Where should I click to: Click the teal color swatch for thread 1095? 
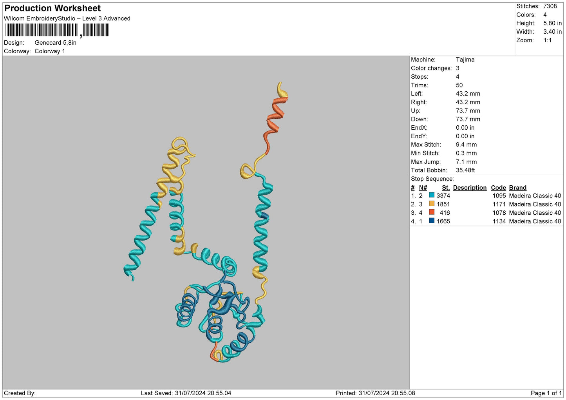click(432, 195)
